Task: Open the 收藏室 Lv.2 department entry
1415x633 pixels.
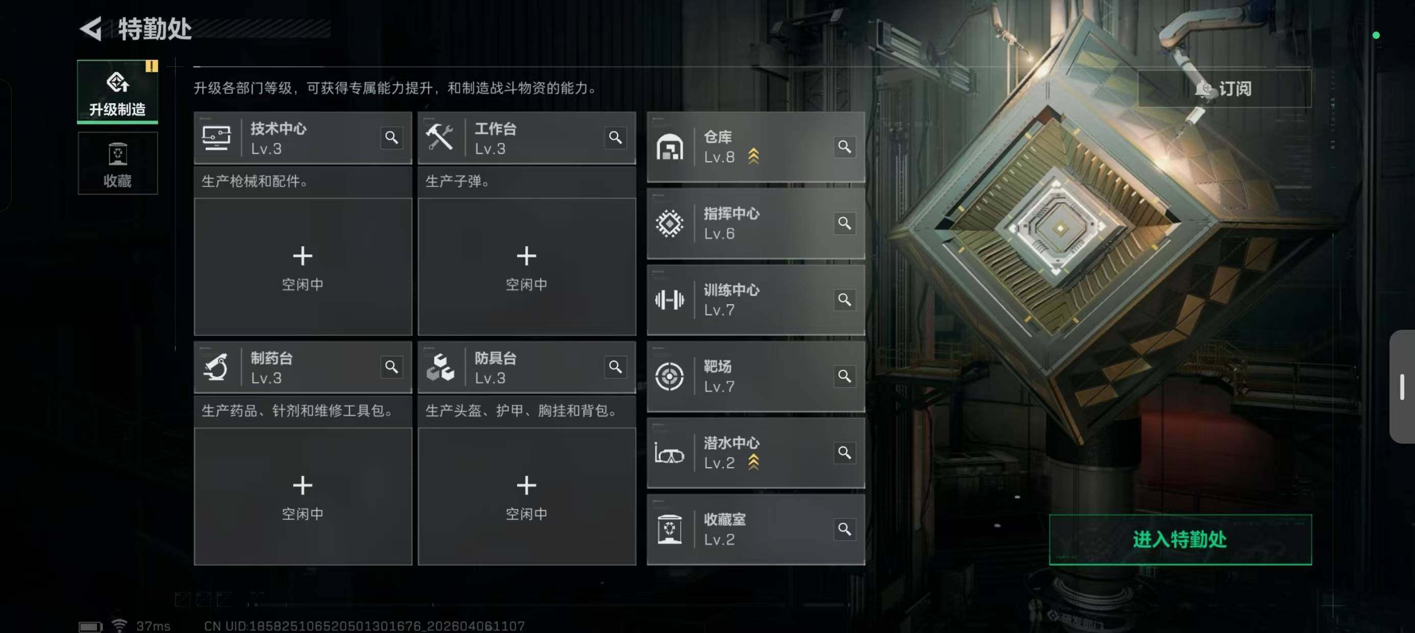Action: [x=756, y=530]
